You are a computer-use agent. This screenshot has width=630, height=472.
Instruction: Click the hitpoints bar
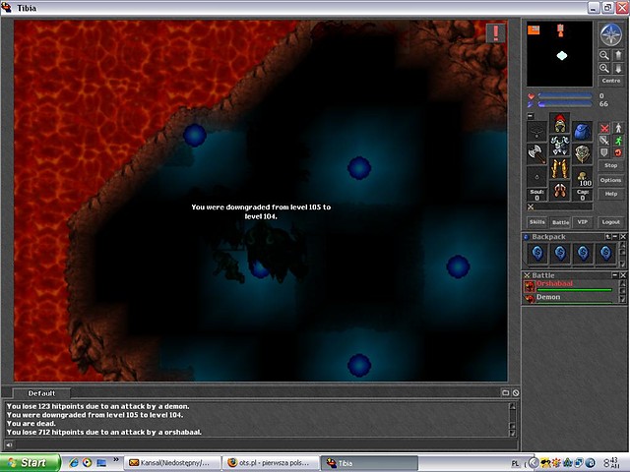[564, 96]
